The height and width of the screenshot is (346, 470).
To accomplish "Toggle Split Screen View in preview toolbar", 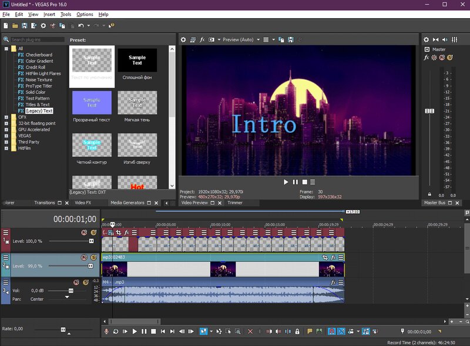I will pyautogui.click(x=211, y=40).
